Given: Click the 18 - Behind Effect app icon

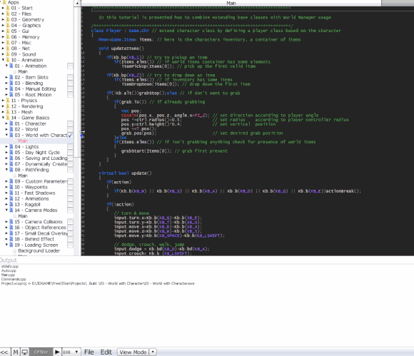Looking at the screenshot, I should pyautogui.click(x=11, y=239).
